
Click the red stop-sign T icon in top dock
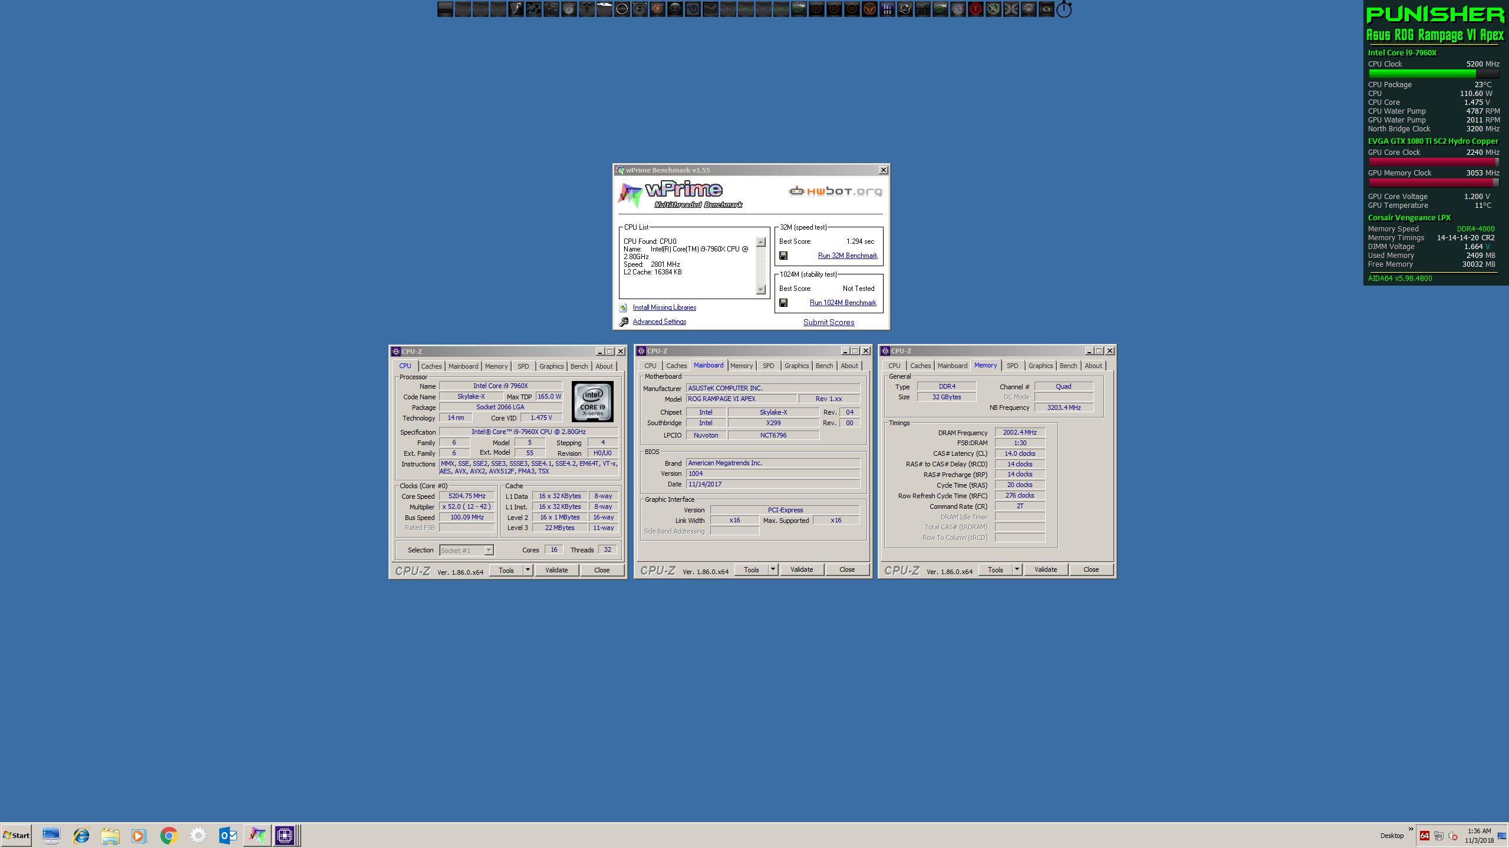[976, 9]
